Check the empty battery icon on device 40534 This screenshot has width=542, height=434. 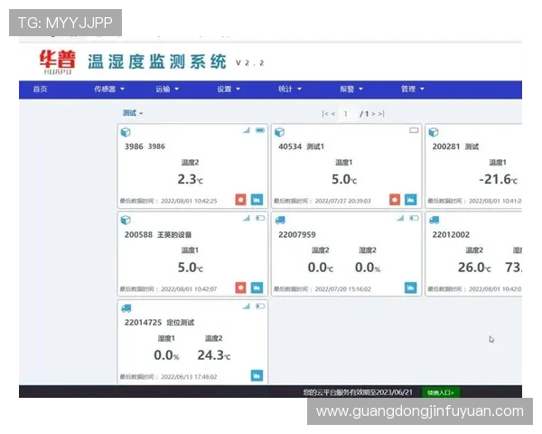[x=414, y=130]
